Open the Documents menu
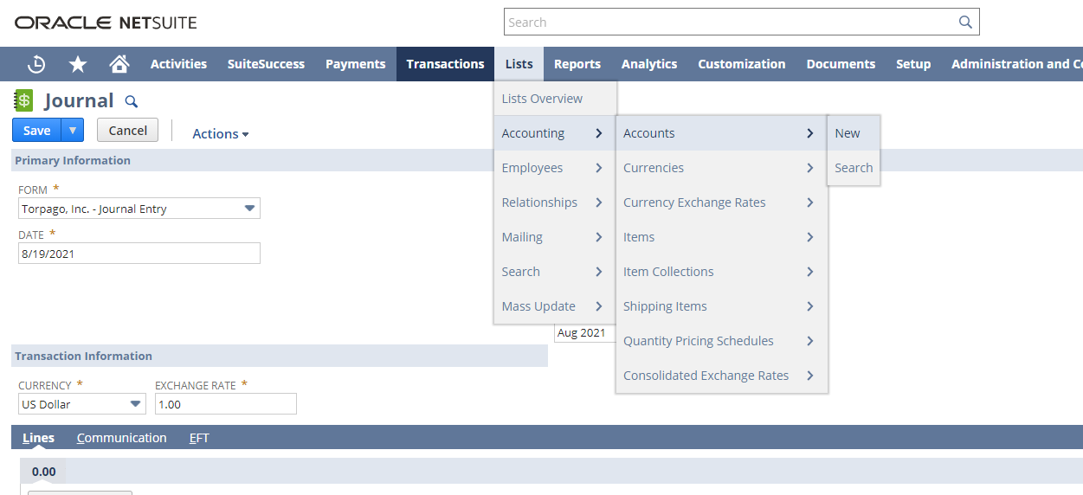The image size is (1083, 495). 841,64
